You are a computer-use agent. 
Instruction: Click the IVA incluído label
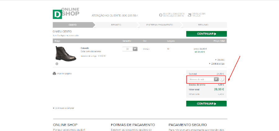[x=194, y=94]
